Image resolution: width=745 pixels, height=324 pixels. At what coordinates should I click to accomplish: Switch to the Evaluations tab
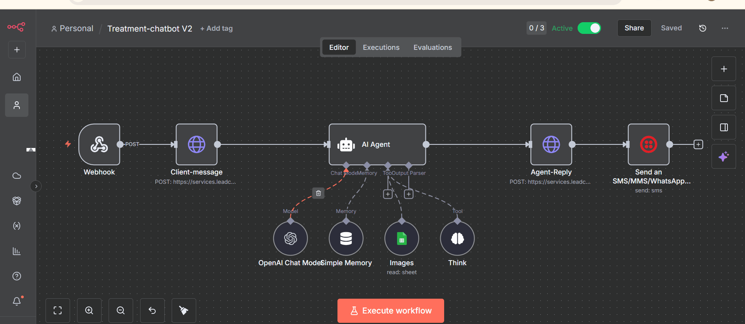click(432, 48)
